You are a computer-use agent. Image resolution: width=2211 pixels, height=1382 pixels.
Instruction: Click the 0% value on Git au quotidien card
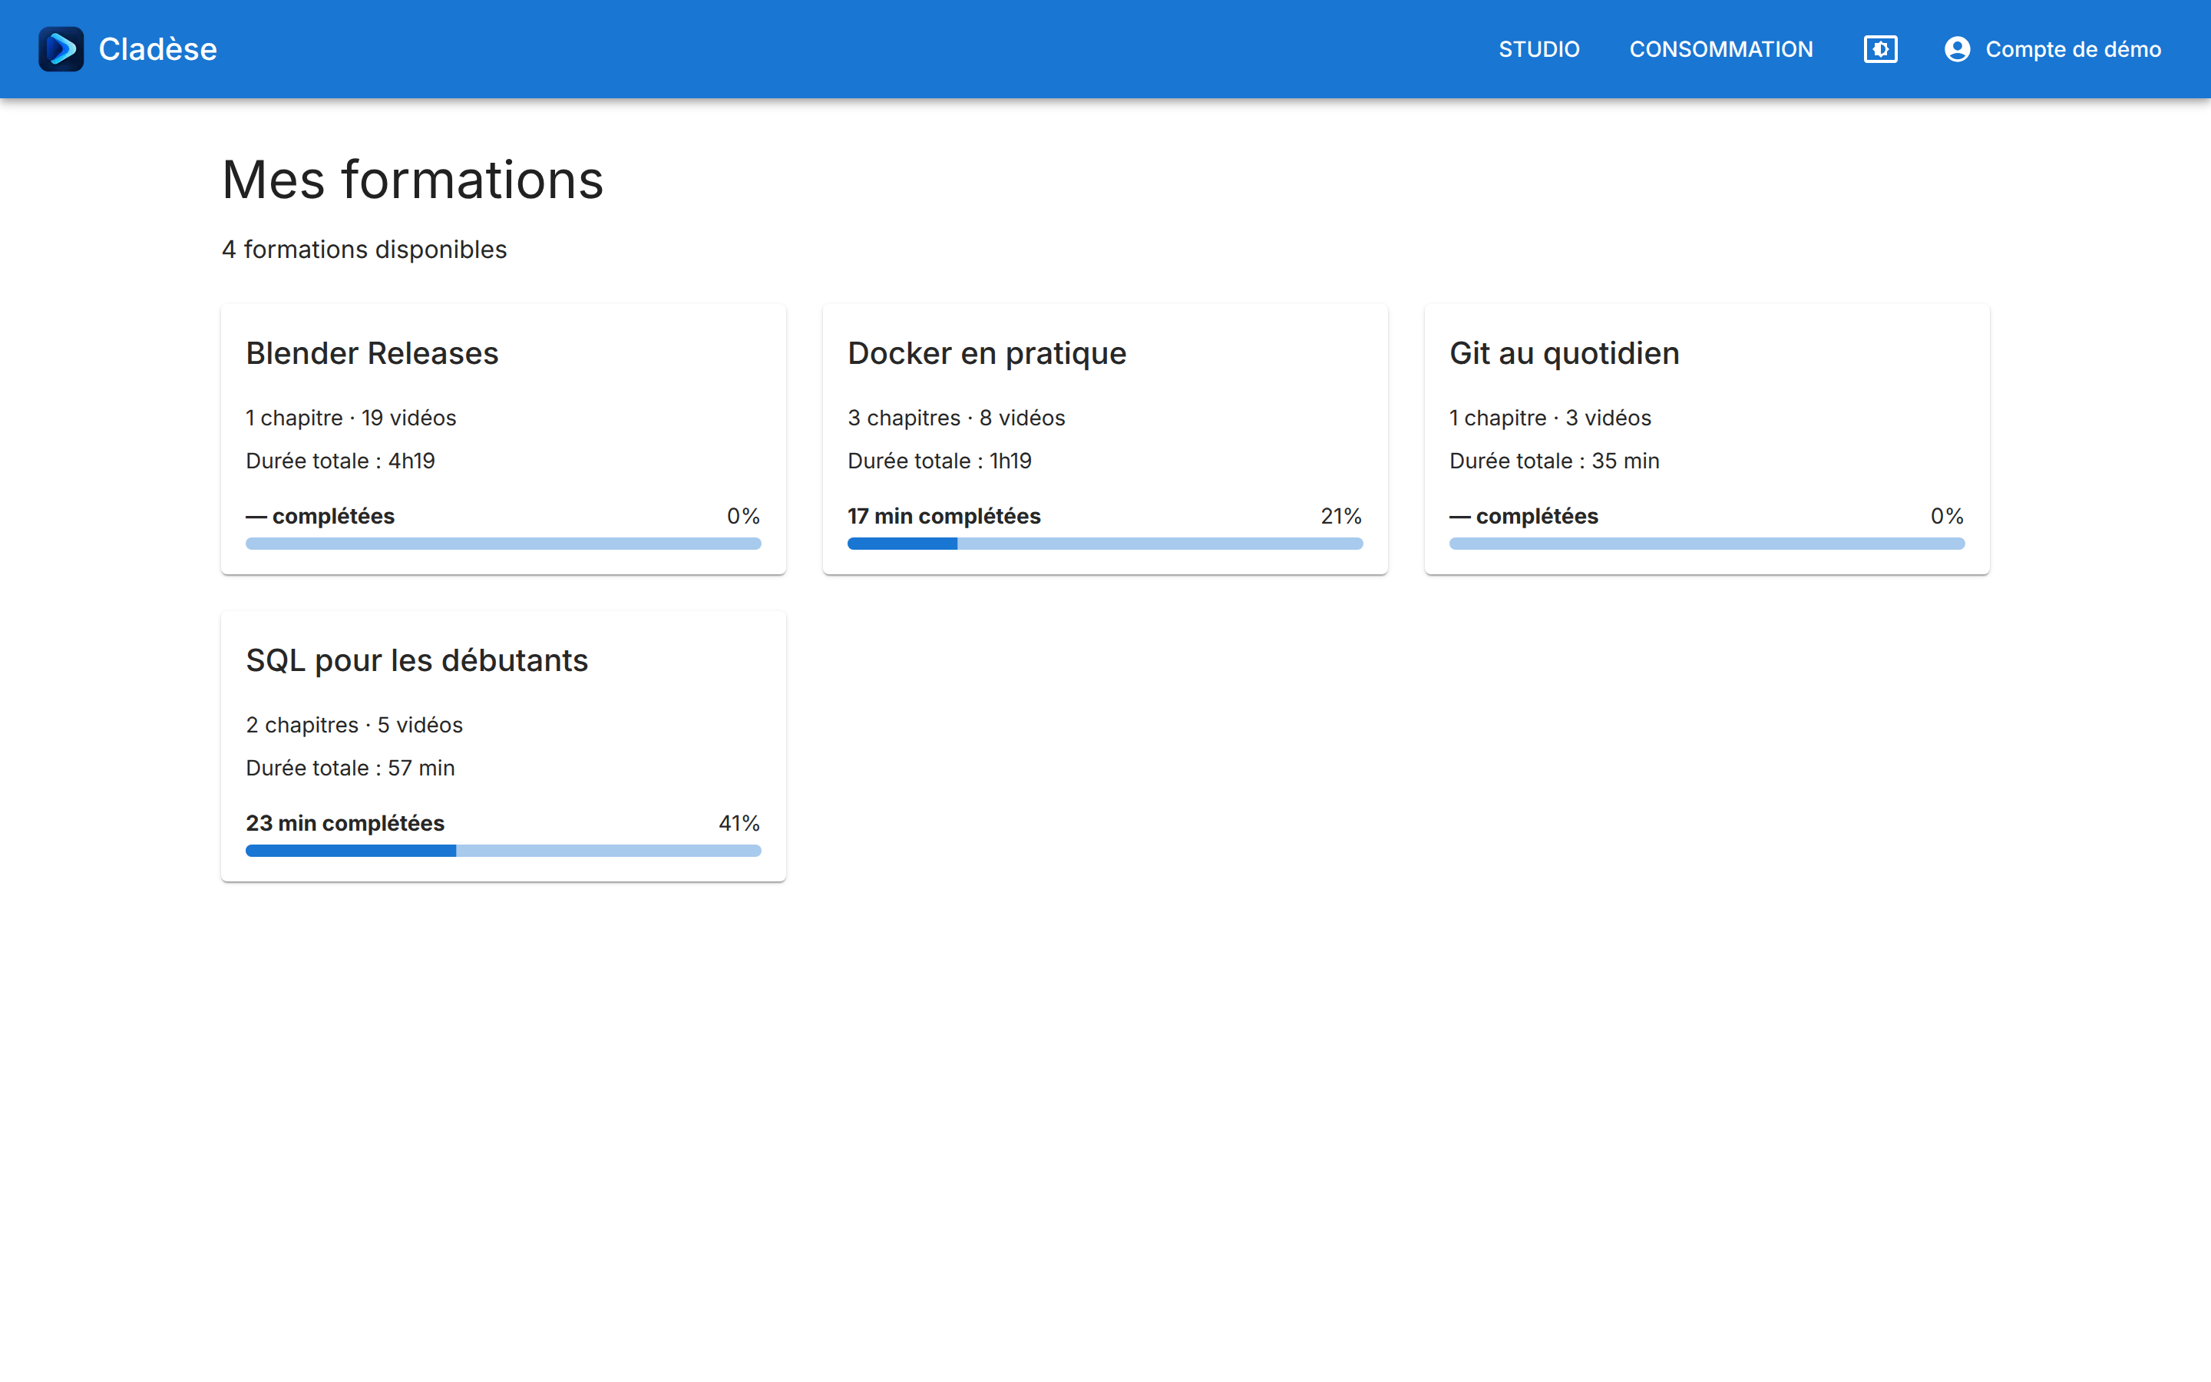pos(1947,517)
